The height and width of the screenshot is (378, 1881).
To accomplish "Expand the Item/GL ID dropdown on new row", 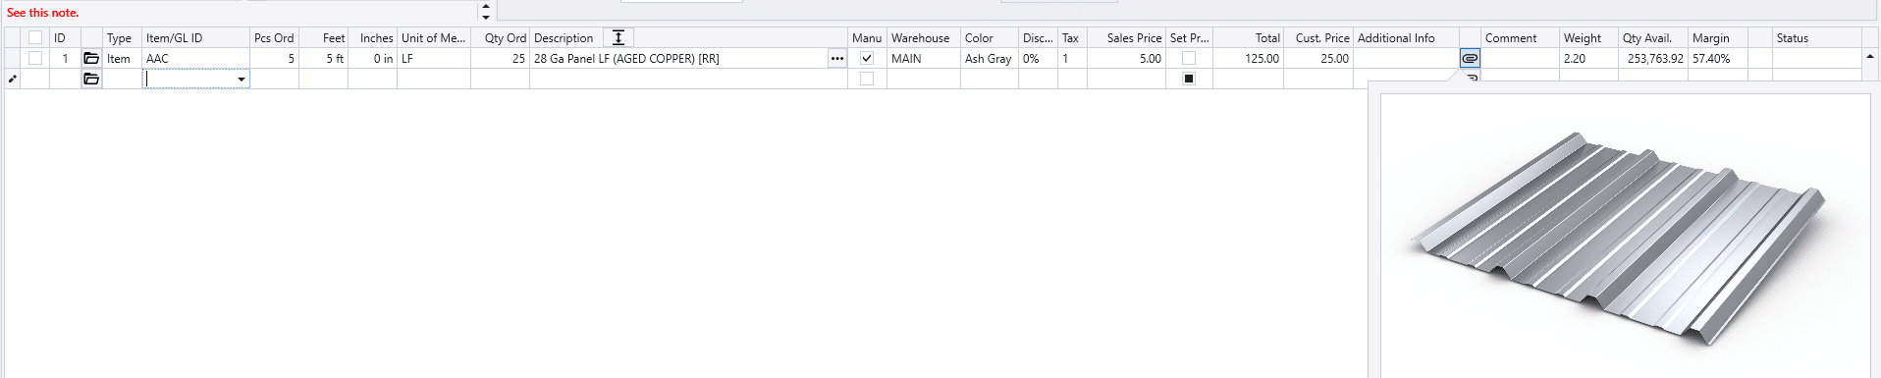I will [x=242, y=80].
